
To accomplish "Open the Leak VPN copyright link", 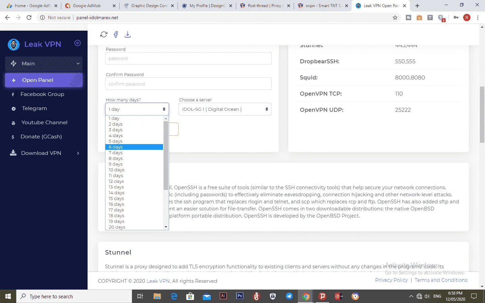I will coord(158,281).
